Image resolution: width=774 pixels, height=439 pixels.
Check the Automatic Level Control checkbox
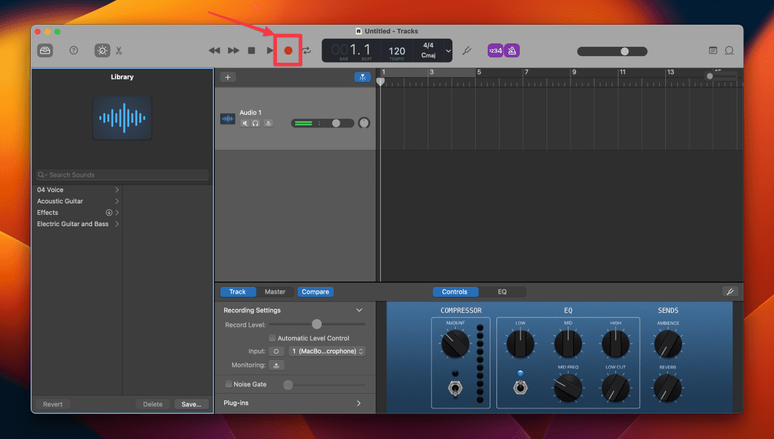272,338
